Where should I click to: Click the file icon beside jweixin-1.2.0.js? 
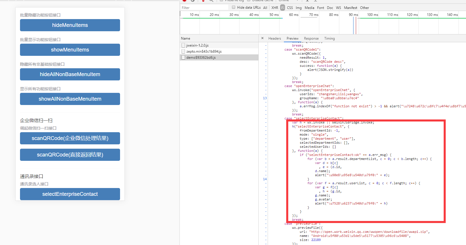pos(183,45)
